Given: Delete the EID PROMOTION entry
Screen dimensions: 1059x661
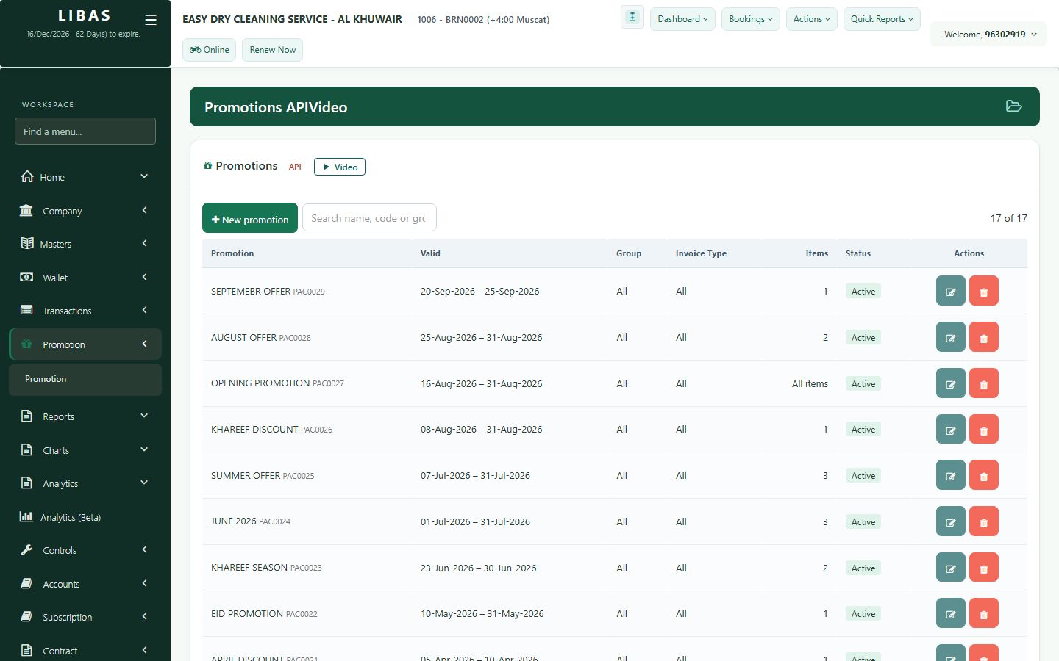Looking at the screenshot, I should 984,613.
